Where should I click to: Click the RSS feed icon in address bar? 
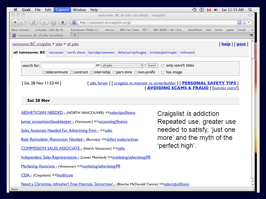tap(239, 22)
